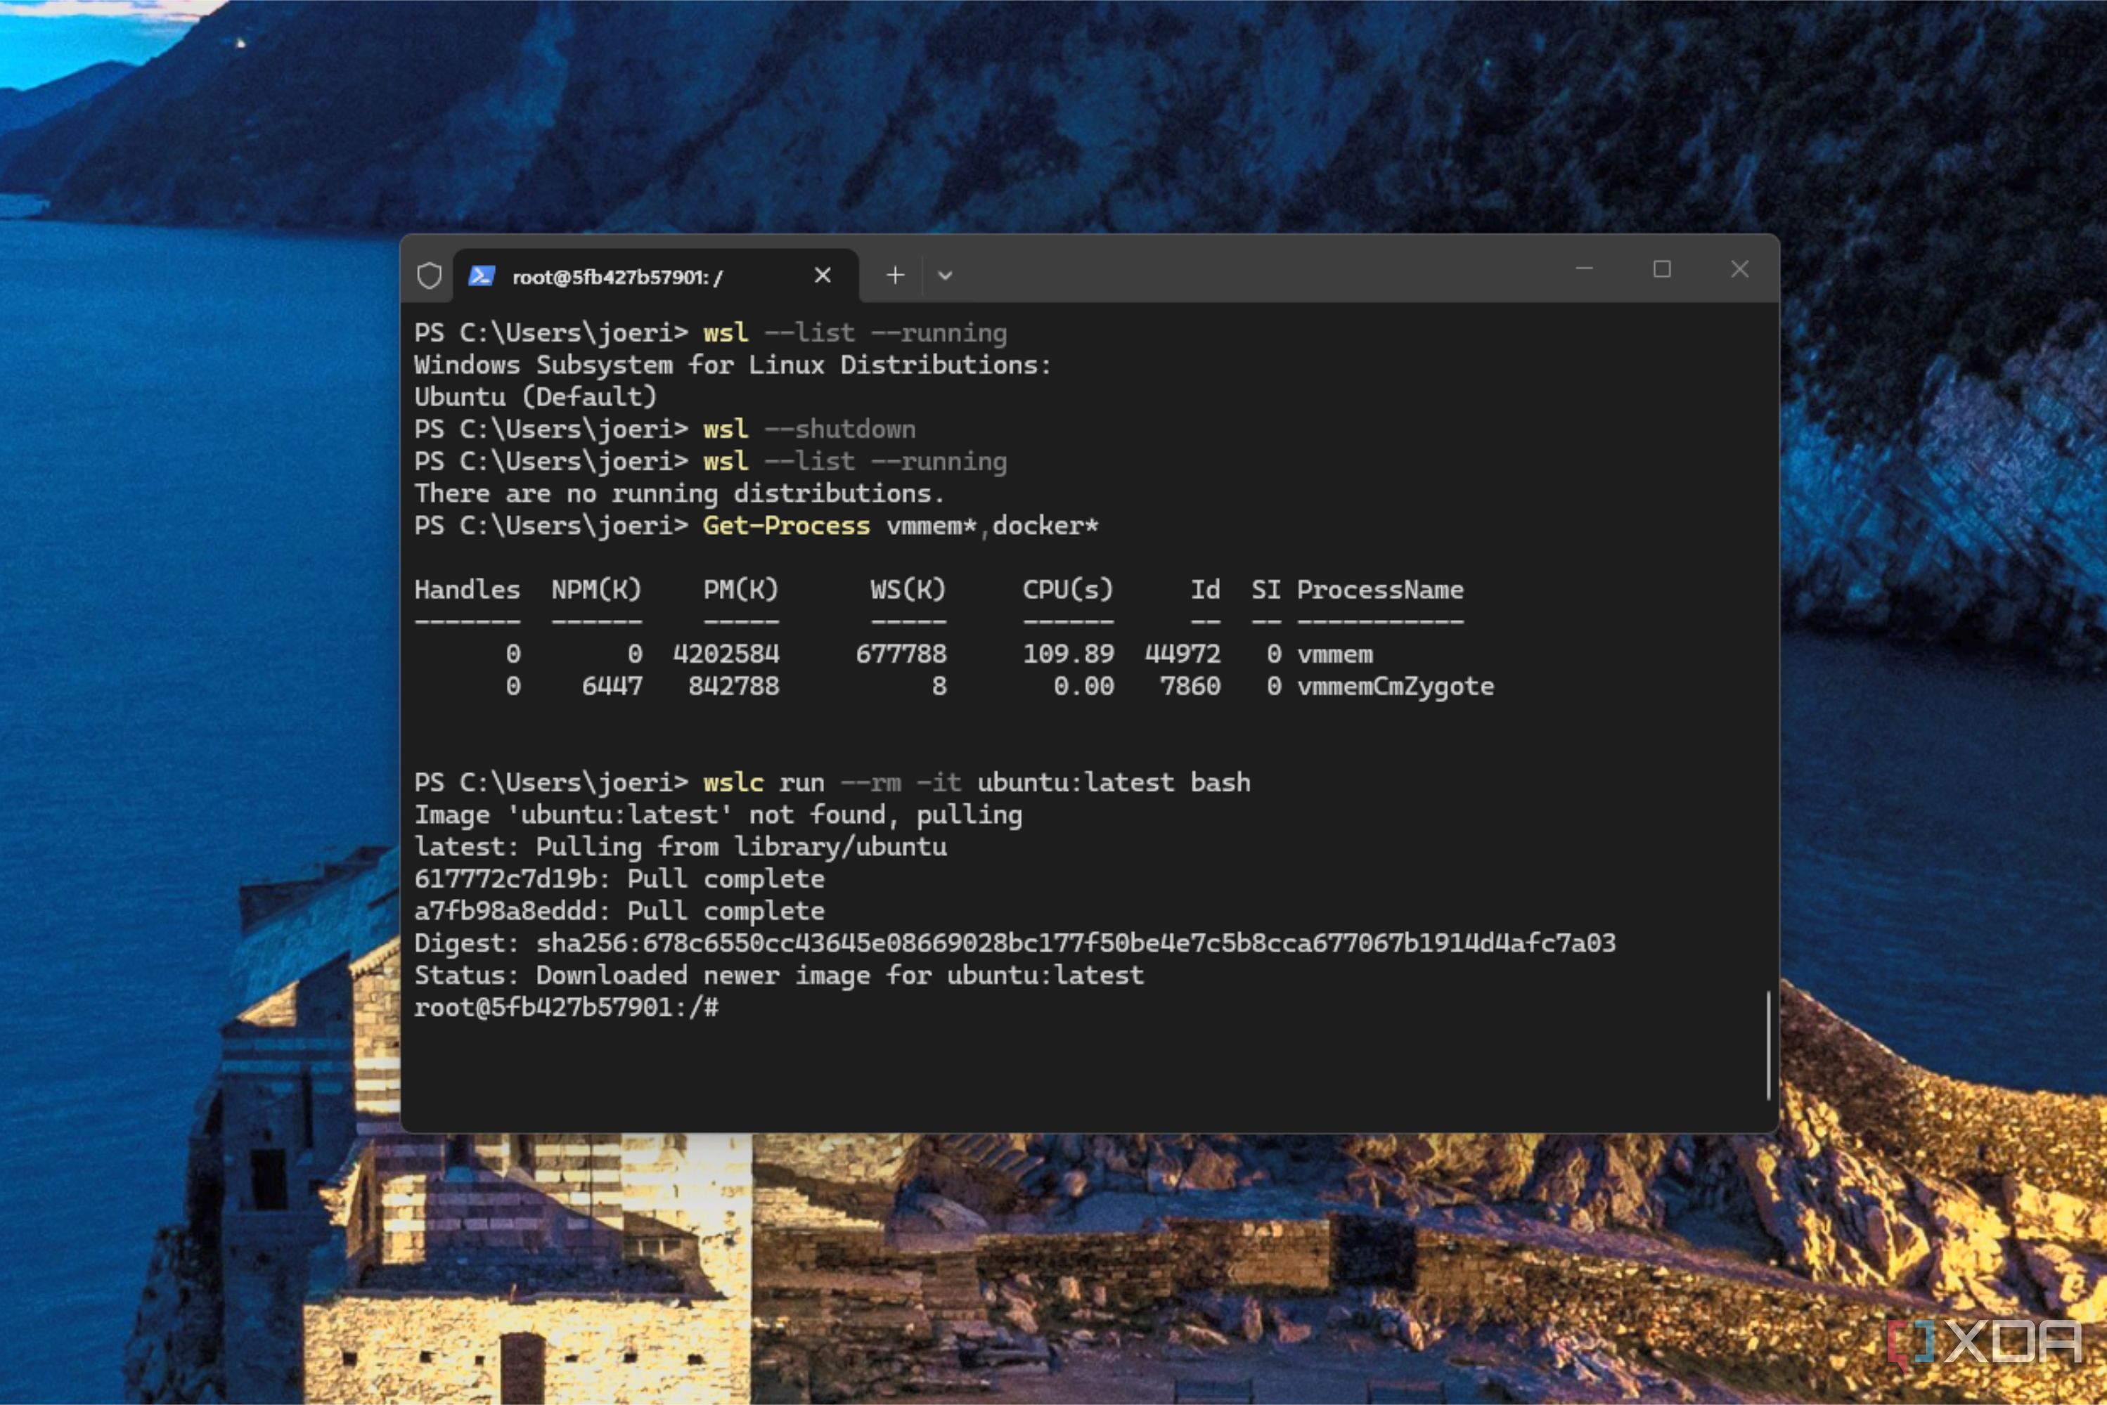This screenshot has height=1405, width=2107.
Task: Minimize the terminal window
Action: (x=1584, y=268)
